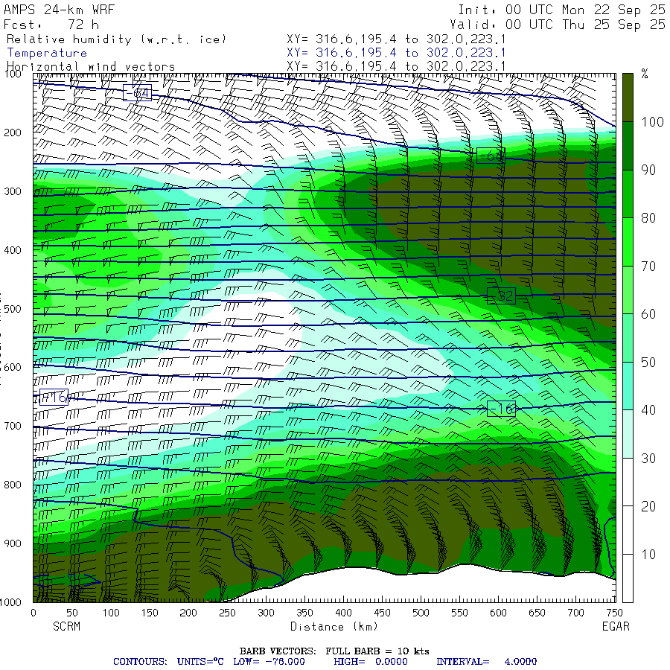Click the 150 distance label on horizontal axis
Viewport: 670px width, 670px height.
click(150, 613)
